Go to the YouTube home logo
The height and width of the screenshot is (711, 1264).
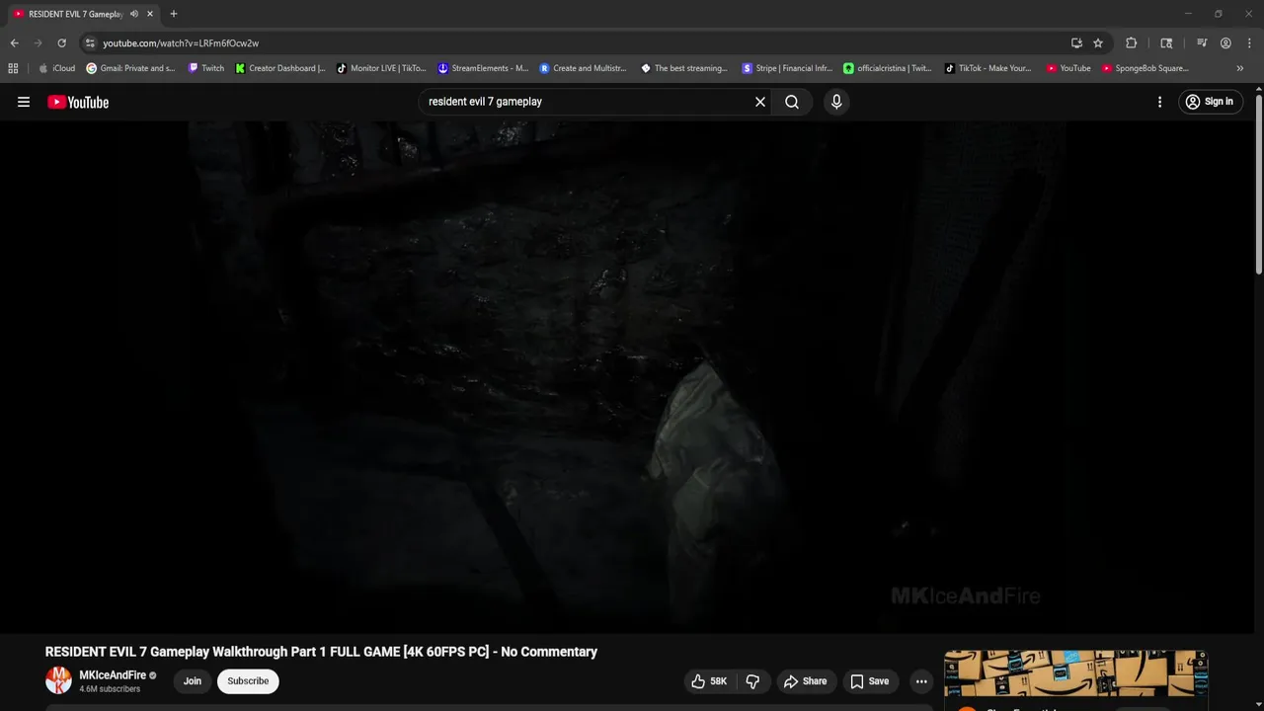tap(78, 102)
